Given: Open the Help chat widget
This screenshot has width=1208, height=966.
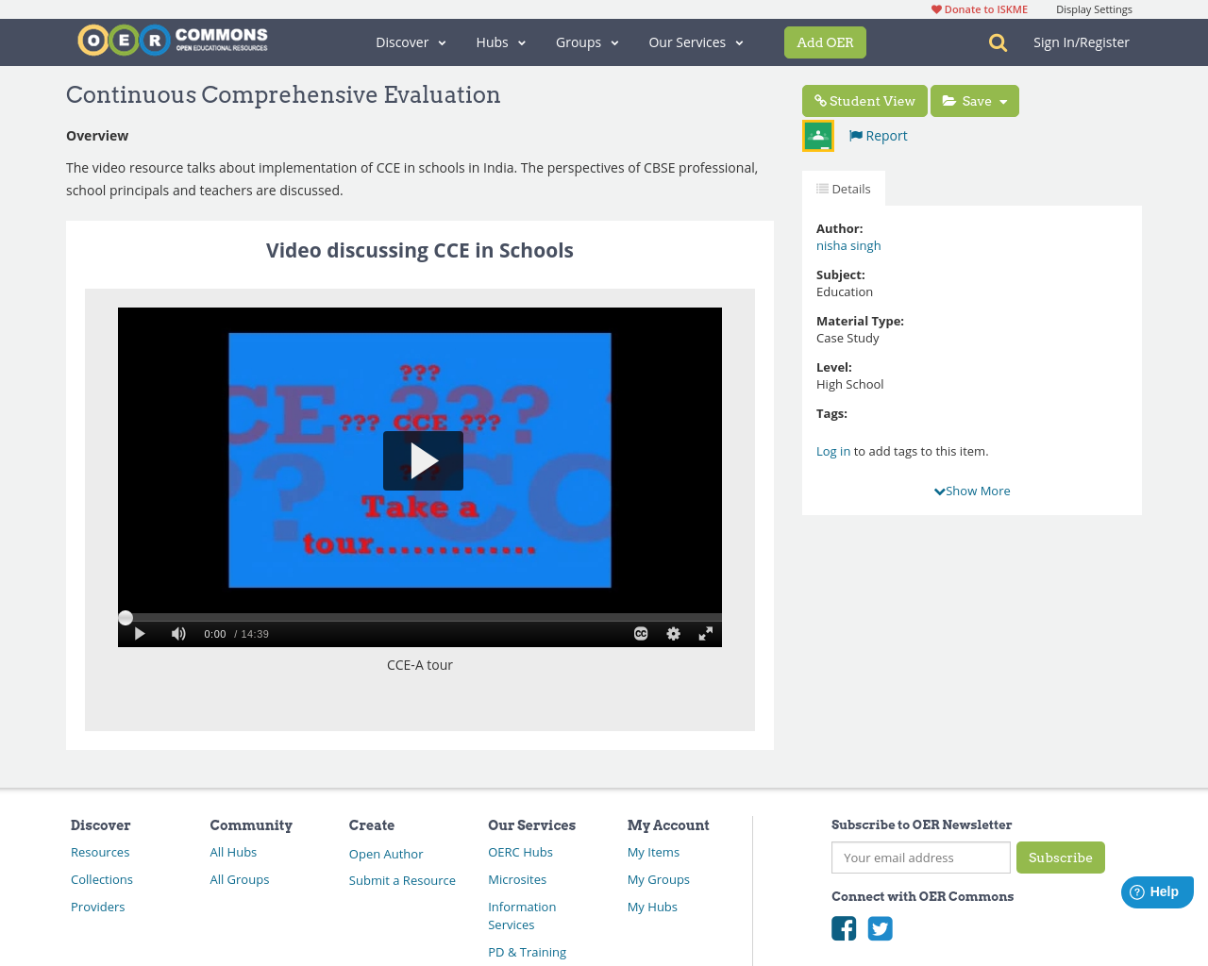Looking at the screenshot, I should click(x=1156, y=891).
